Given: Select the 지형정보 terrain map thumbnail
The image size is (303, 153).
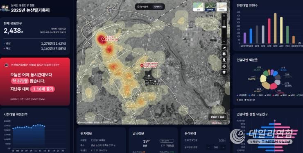Looking at the screenshot, I should click(x=222, y=7).
